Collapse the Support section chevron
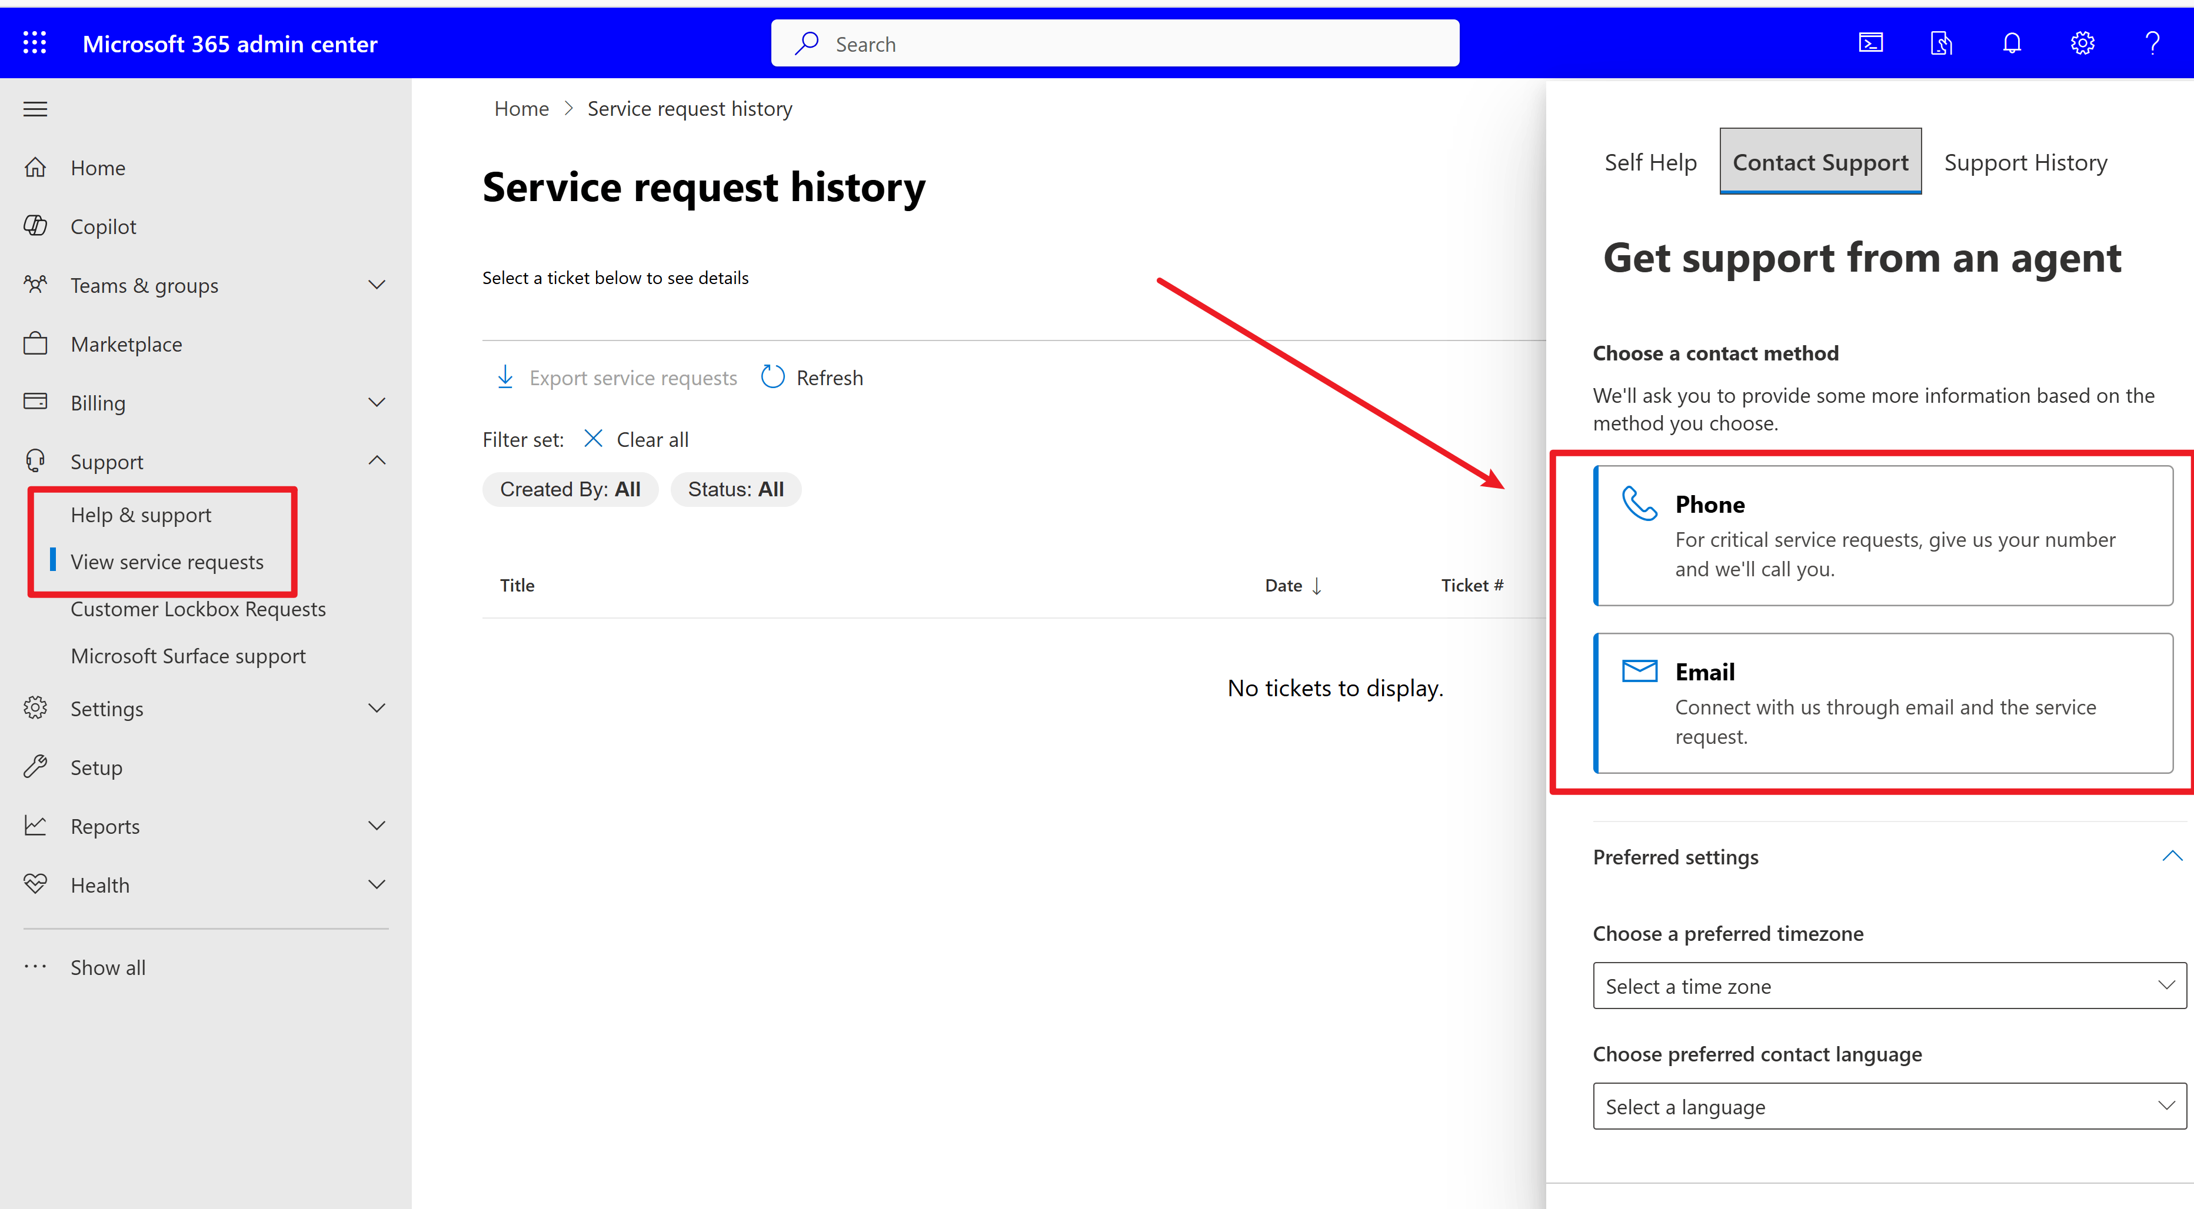Screen dimensions: 2194x1209 [377, 460]
